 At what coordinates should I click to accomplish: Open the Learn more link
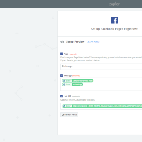point(93,42)
